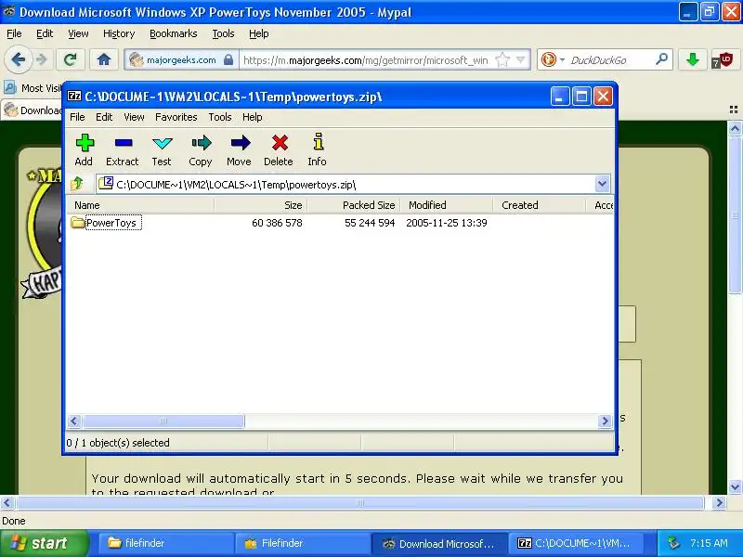743x557 pixels.
Task: Click the green Downloads arrow icon
Action: (x=693, y=59)
